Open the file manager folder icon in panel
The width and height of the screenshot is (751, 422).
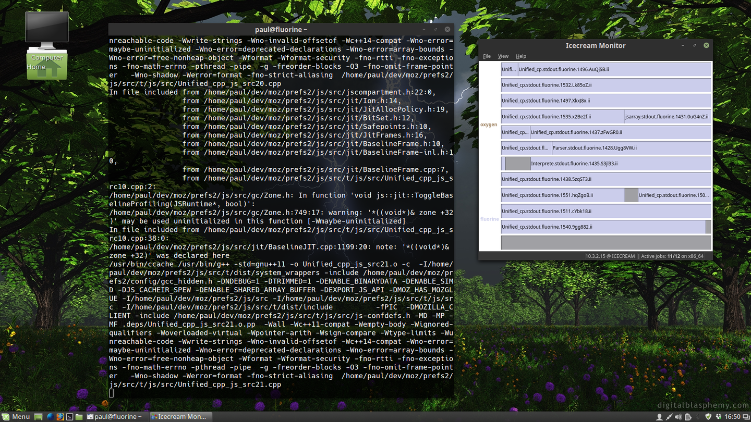coord(79,417)
